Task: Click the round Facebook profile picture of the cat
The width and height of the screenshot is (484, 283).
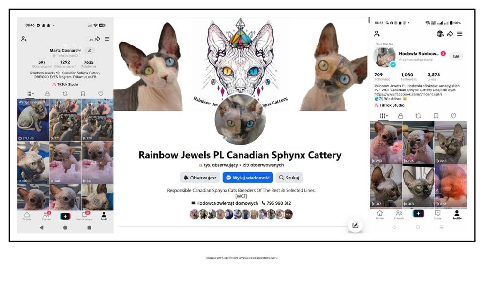Action: 240,120
